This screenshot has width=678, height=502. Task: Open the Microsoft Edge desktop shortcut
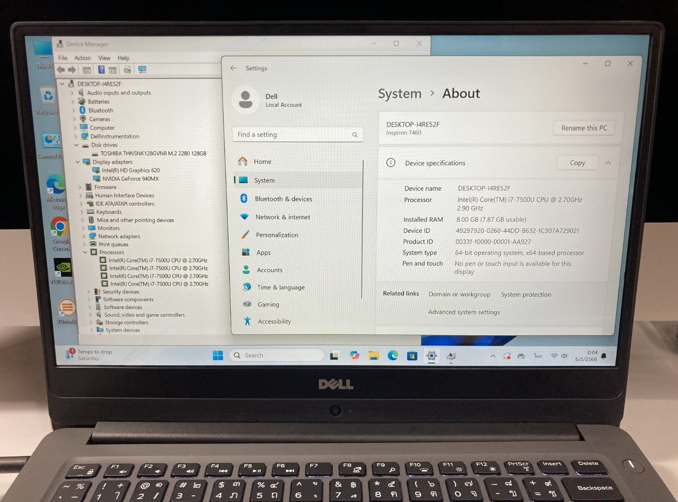pos(56,192)
